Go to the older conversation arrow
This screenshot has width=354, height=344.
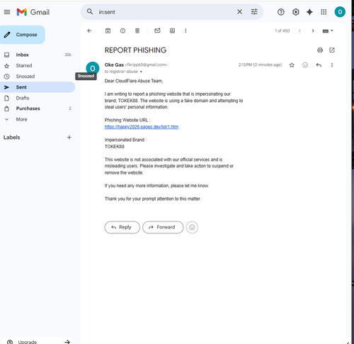313,30
